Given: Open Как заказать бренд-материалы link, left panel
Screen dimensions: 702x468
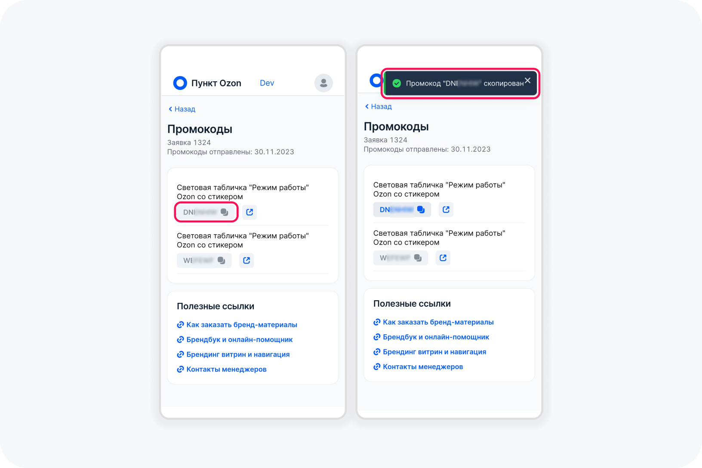Looking at the screenshot, I should pos(237,325).
